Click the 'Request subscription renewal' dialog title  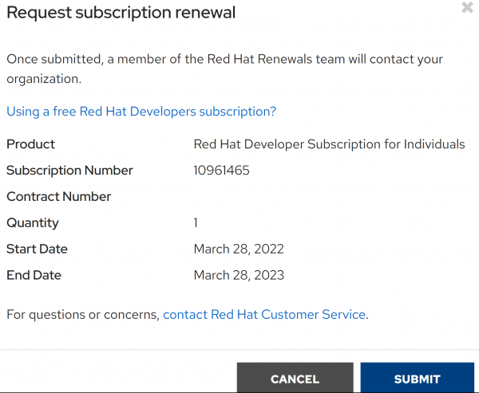(121, 13)
